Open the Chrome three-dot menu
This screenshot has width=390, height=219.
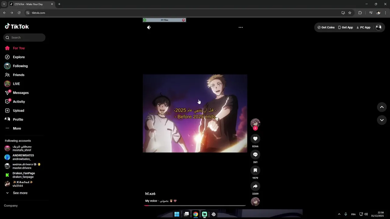(386, 13)
